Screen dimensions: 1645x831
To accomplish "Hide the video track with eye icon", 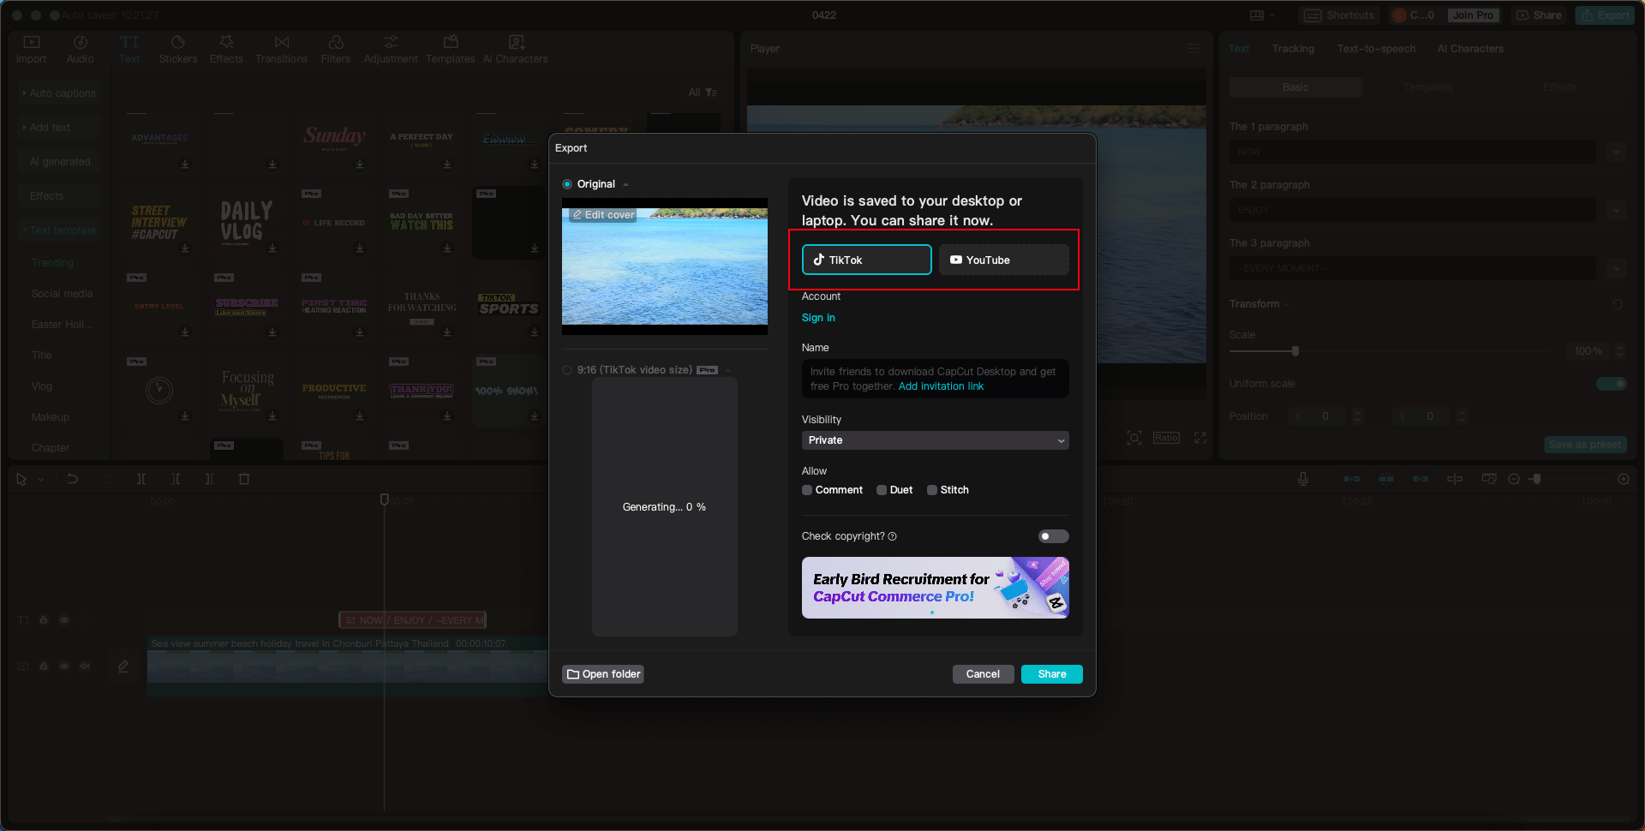I will [x=64, y=666].
